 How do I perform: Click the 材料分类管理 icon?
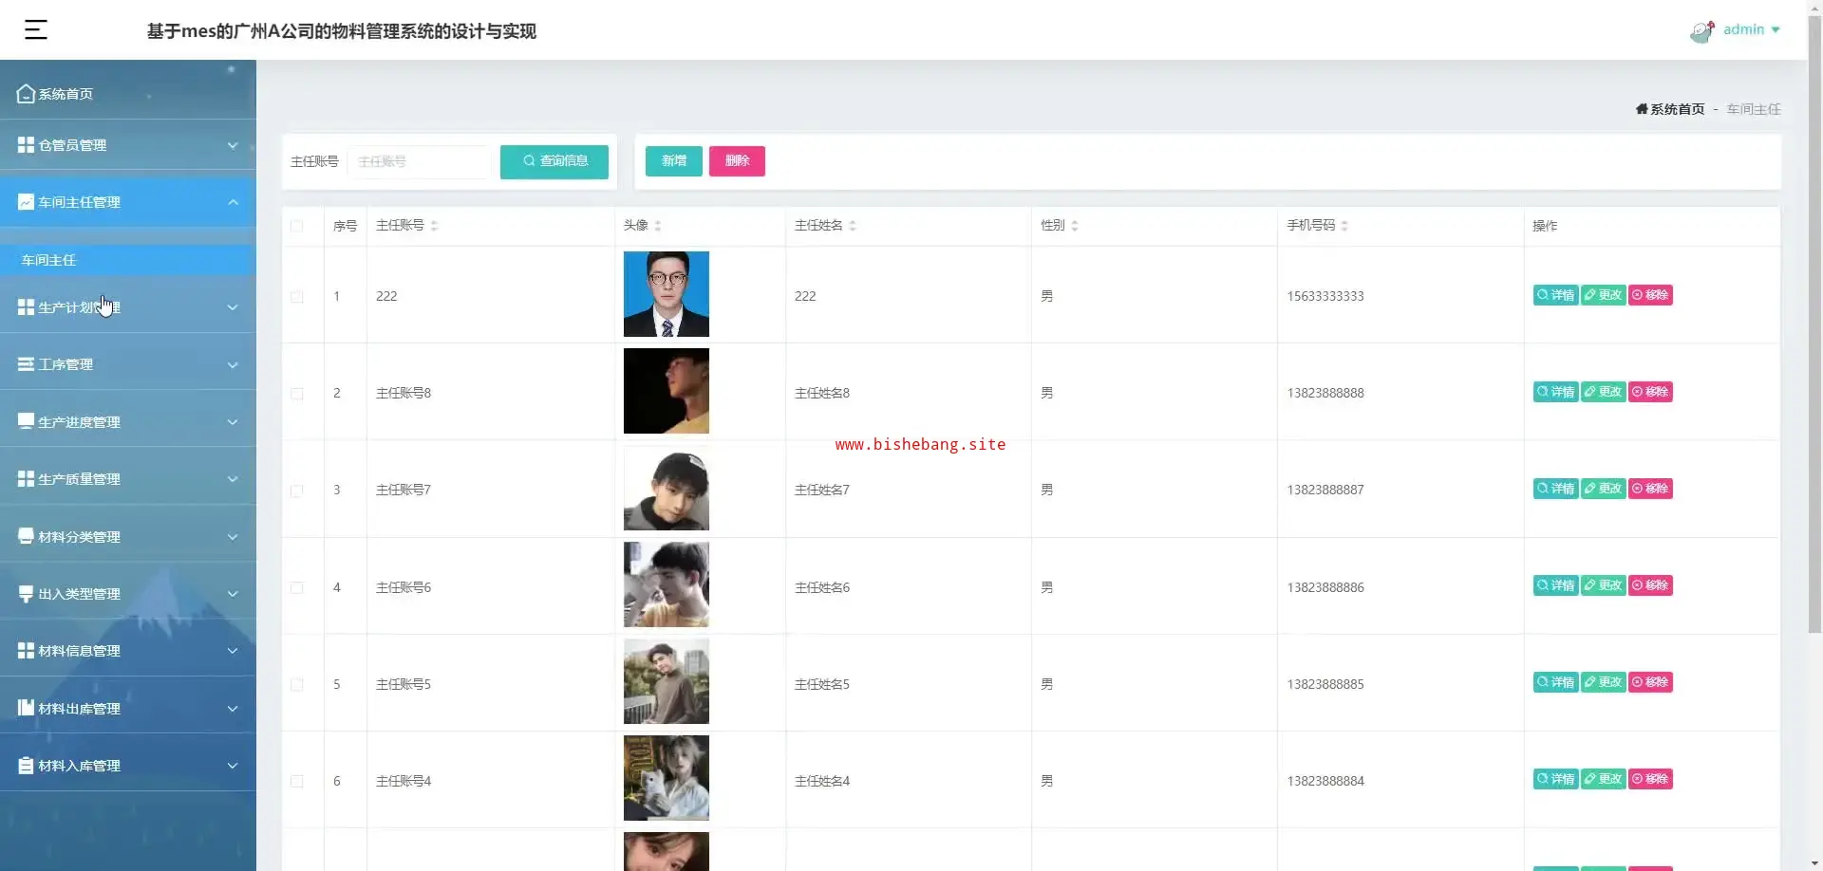26,537
